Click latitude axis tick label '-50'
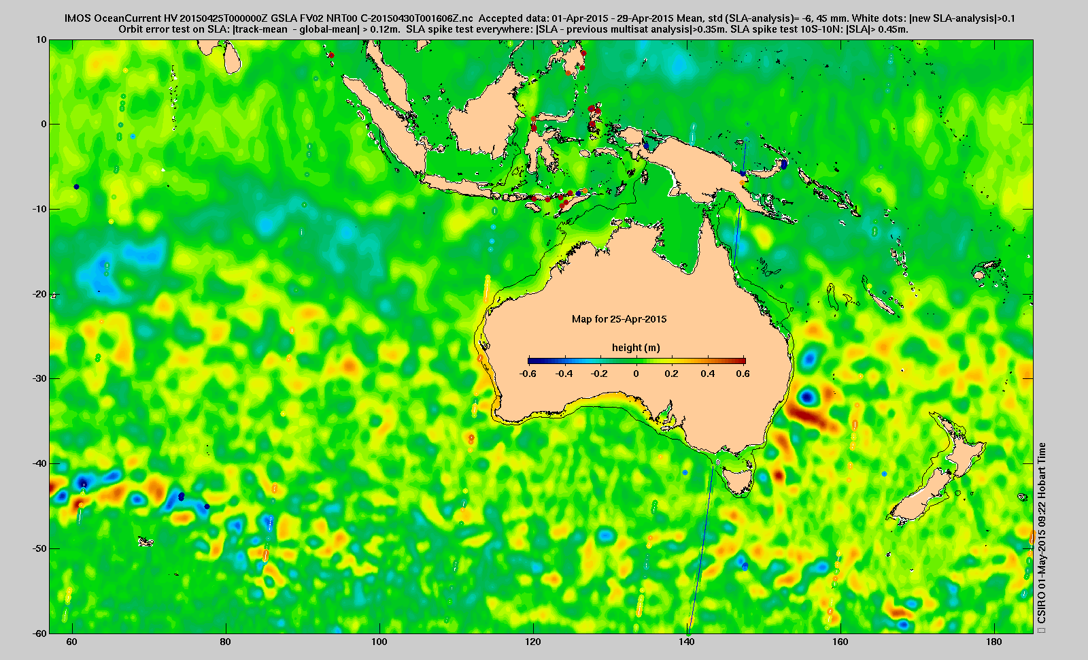Image resolution: width=1088 pixels, height=660 pixels. 39,548
